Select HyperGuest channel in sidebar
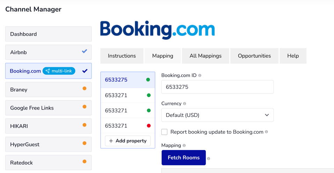Screen dimensions: 334x173 [49, 144]
